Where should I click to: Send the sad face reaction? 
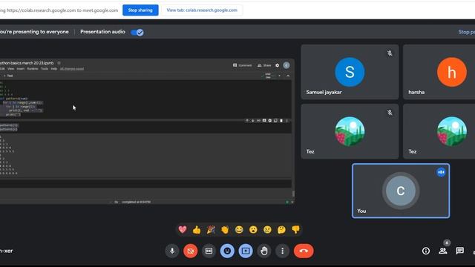pyautogui.click(x=267, y=230)
